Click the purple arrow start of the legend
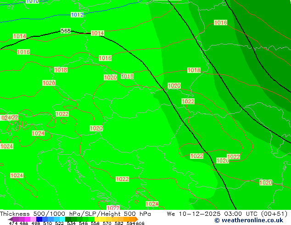This screenshot has height=225, width=291. (10, 219)
